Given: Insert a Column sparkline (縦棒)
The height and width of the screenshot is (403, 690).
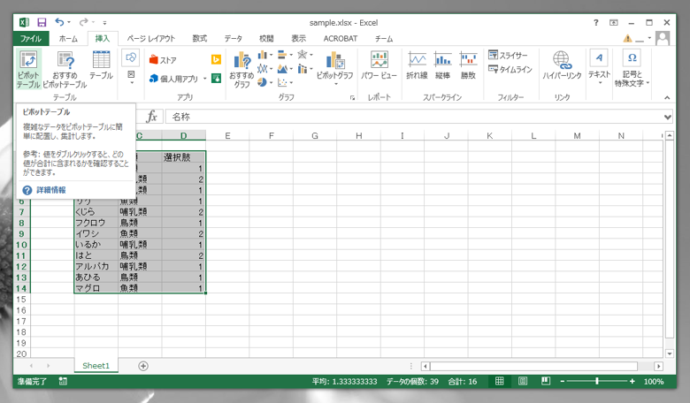Looking at the screenshot, I should (442, 65).
